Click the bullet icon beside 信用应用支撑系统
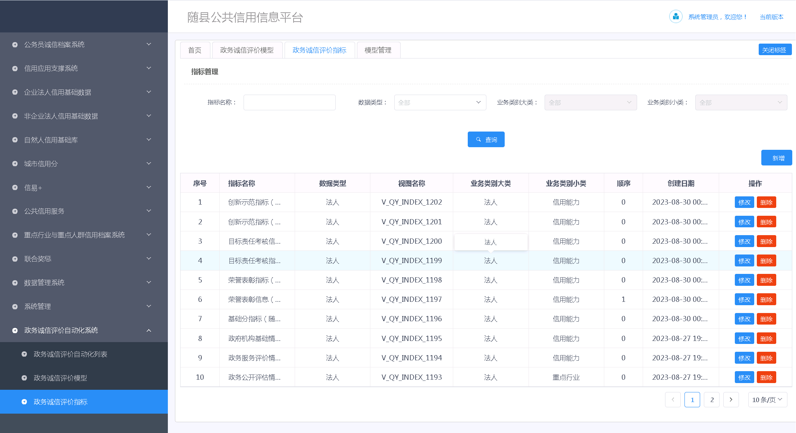The width and height of the screenshot is (796, 433). point(15,69)
